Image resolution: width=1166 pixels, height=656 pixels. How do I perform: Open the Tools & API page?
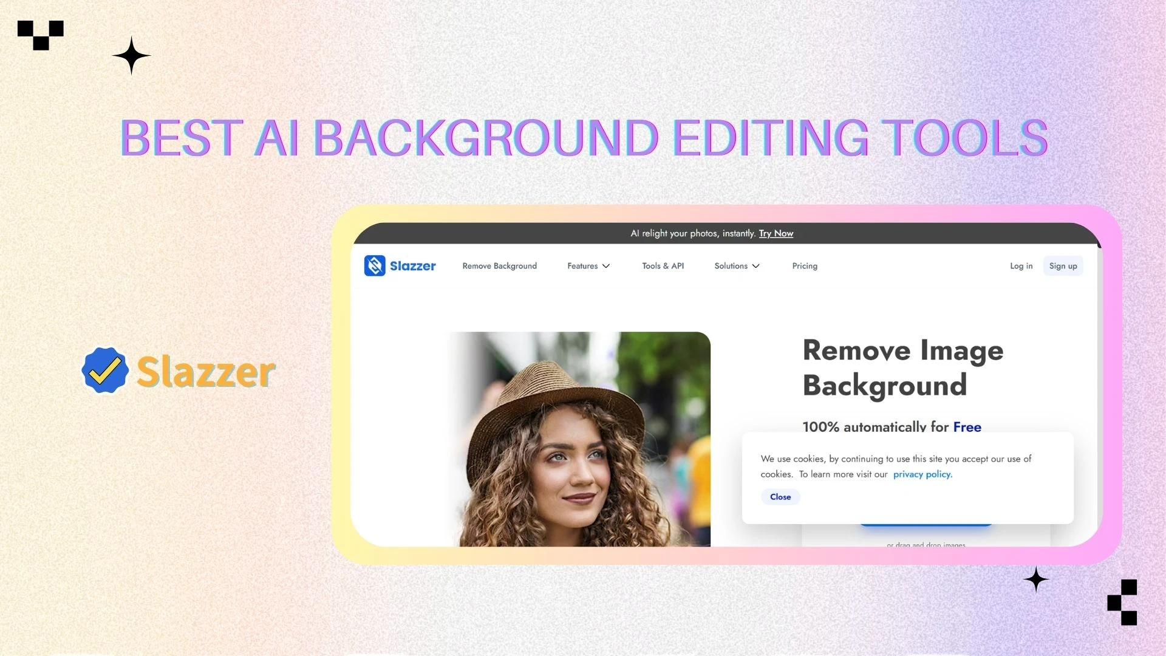pyautogui.click(x=663, y=266)
